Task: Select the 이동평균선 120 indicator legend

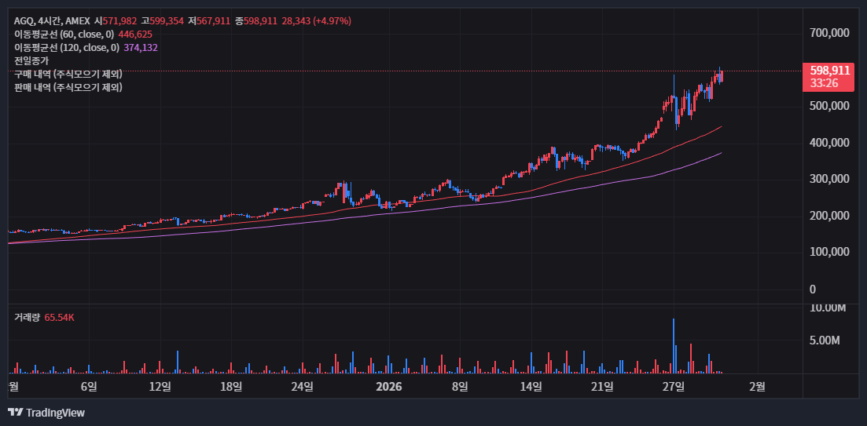Action: [x=66, y=48]
